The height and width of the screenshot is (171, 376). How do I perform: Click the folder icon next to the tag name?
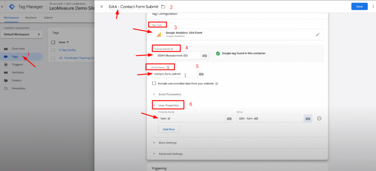(163, 7)
